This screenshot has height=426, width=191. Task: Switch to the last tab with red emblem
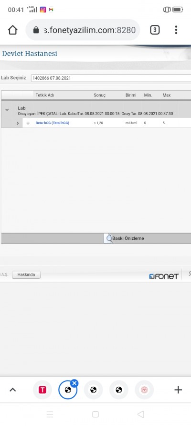(144, 390)
